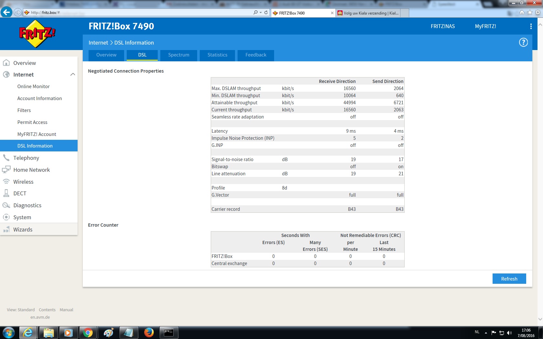The height and width of the screenshot is (339, 543).
Task: Open the address bar search dropdown arrow
Action: (x=261, y=13)
